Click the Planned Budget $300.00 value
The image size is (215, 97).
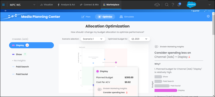click(x=129, y=77)
